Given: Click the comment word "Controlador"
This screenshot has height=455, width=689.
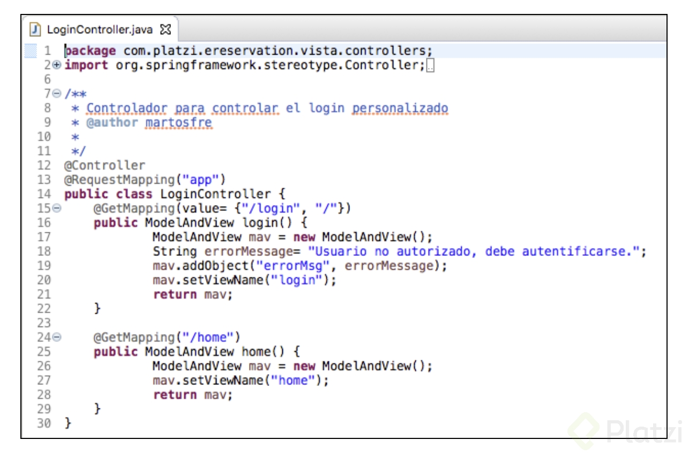Looking at the screenshot, I should [x=127, y=108].
